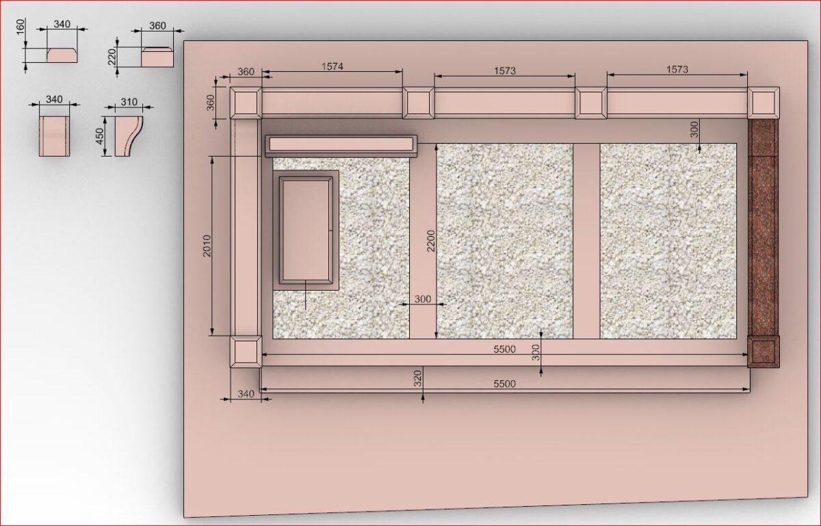Select the 220 height dimension label
Viewport: 821px width, 526px height.
coord(111,56)
